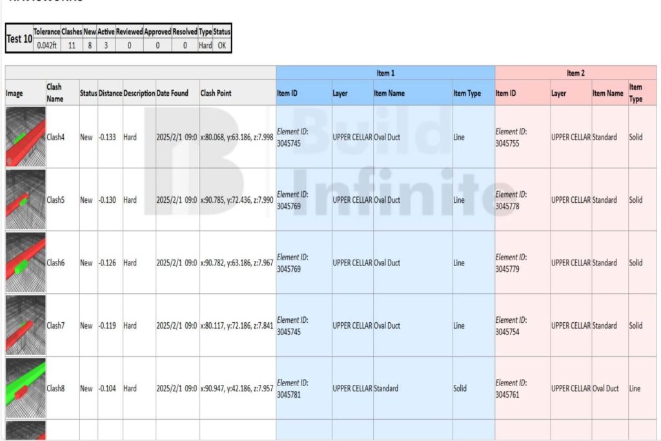Click the Clashes count showing 11

(x=70, y=45)
